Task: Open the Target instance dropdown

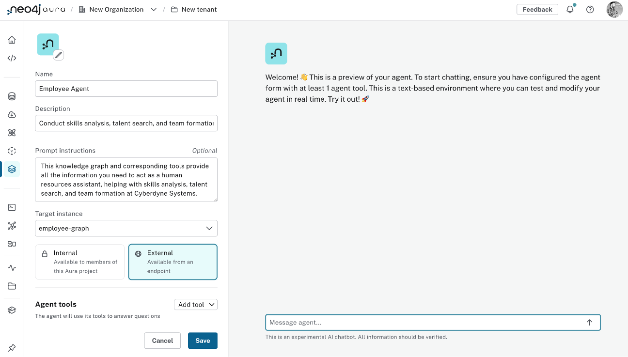Action: 126,228
